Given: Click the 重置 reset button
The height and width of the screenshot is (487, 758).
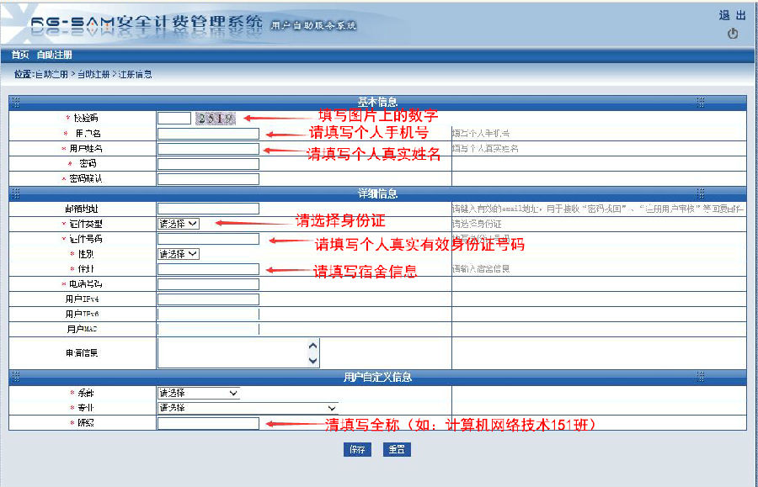Looking at the screenshot, I should [x=397, y=450].
